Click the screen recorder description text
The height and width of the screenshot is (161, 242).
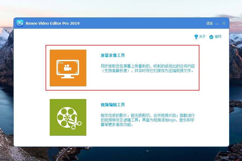click(x=147, y=68)
